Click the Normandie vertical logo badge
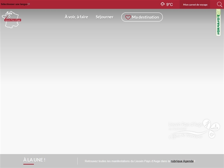The height and width of the screenshot is (168, 224). [218, 23]
